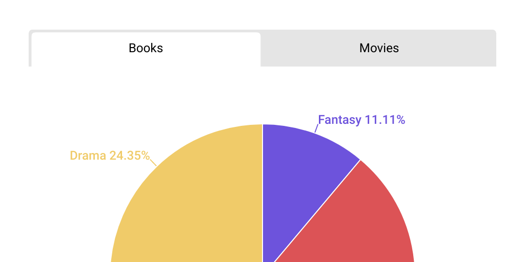Click the yellow Drama pie slice
This screenshot has height=262, width=525.
point(200,205)
